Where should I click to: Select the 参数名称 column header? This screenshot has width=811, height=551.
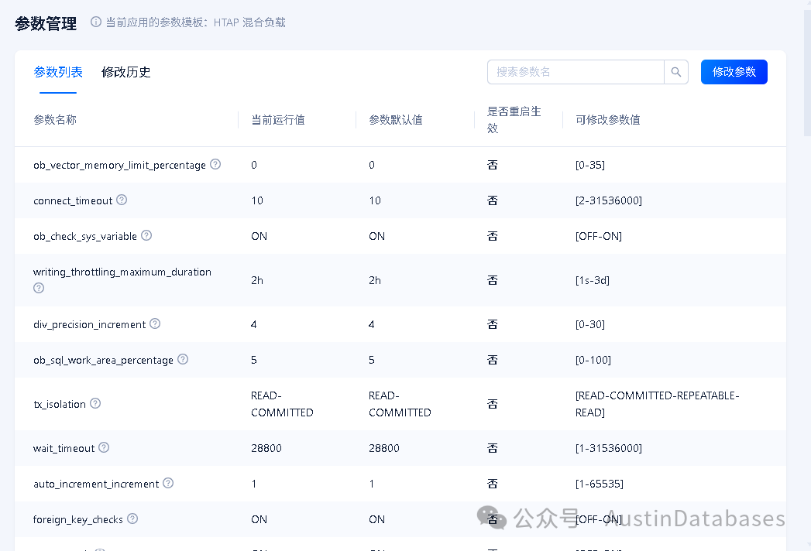pyautogui.click(x=55, y=120)
